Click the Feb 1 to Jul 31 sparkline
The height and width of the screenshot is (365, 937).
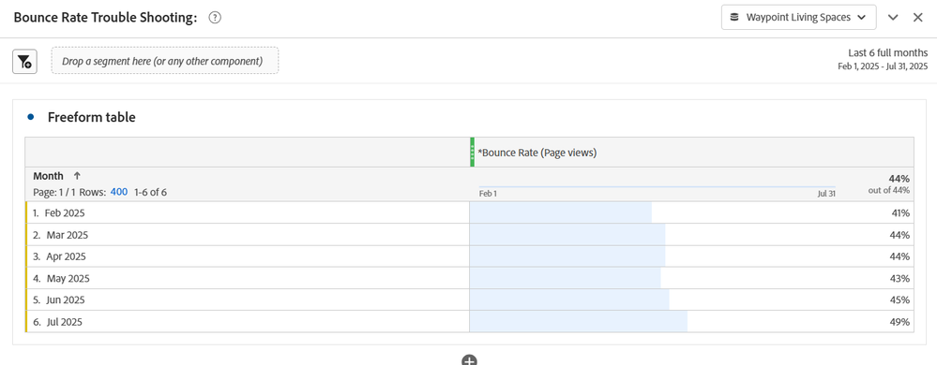[657, 187]
